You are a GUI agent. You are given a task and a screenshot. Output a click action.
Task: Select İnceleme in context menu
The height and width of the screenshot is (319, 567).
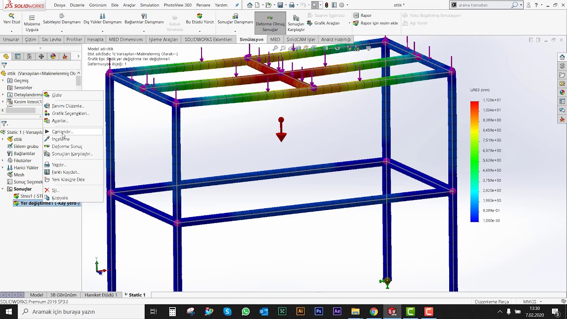click(73, 139)
